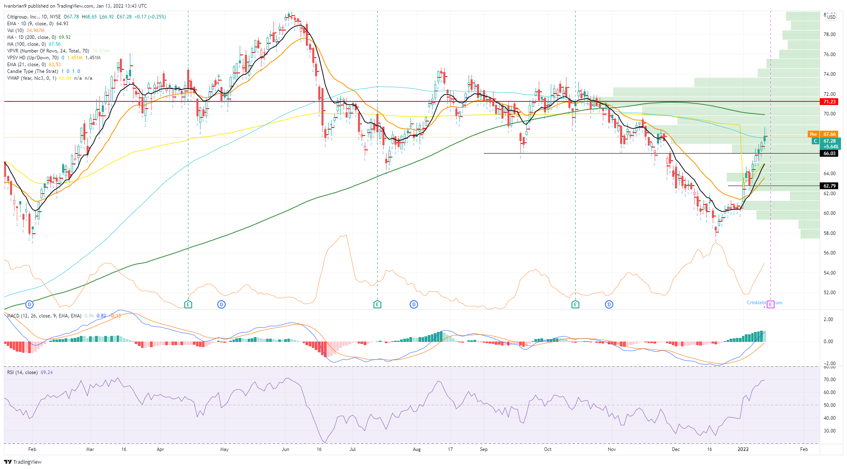
Task: Click the high price H68.65 in header
Action: tap(89, 17)
